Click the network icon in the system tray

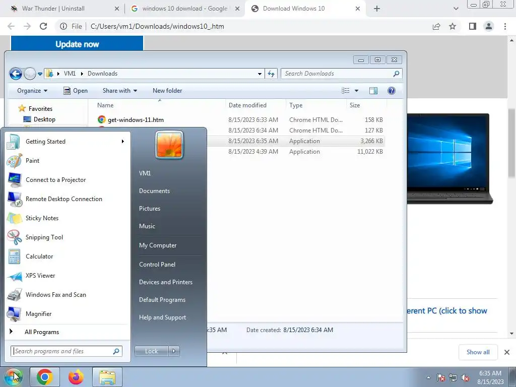[453, 377]
